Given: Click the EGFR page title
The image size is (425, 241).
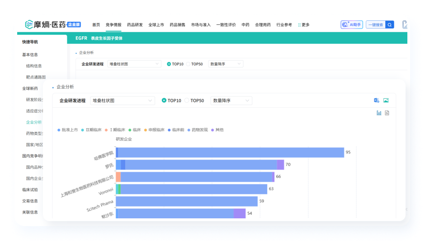Looking at the screenshot, I should pos(81,38).
